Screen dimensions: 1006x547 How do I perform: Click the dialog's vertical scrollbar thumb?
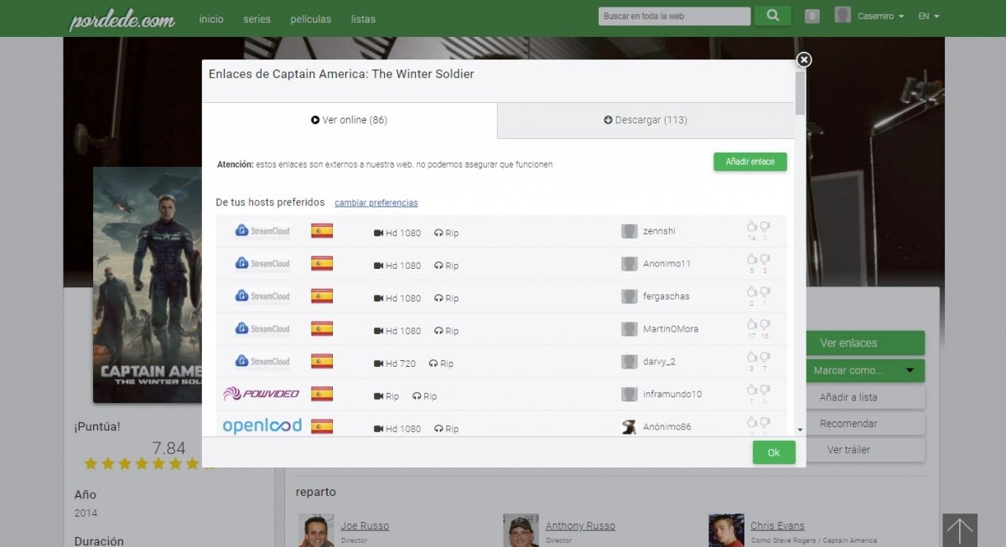pyautogui.click(x=800, y=93)
